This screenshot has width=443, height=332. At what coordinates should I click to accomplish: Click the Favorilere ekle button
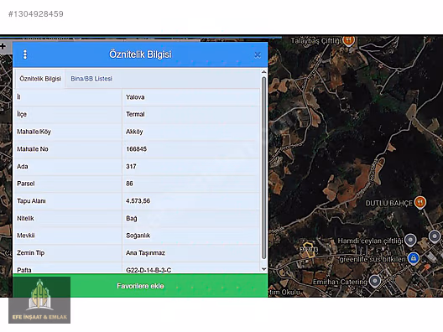pyautogui.click(x=140, y=286)
